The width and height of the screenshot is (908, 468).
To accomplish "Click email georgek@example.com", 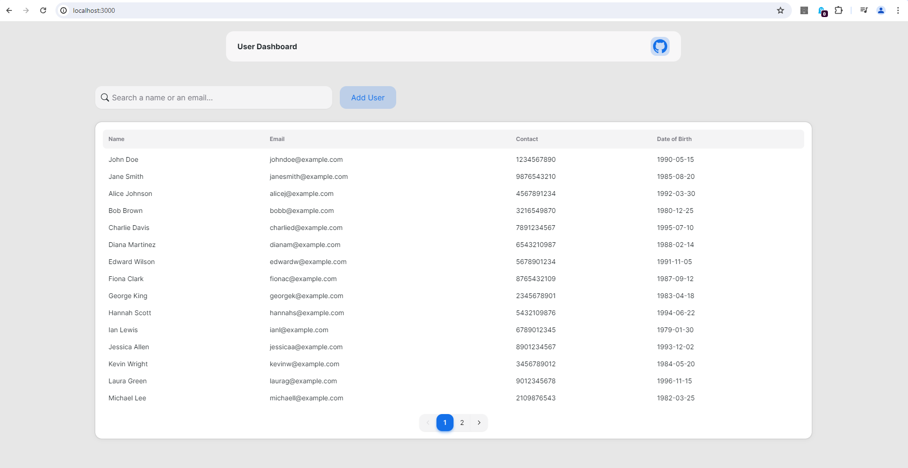I will [x=307, y=296].
